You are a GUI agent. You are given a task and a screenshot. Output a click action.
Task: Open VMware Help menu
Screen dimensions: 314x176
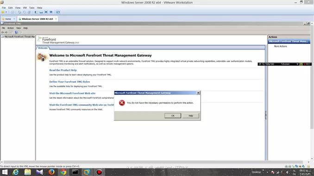(39, 8)
